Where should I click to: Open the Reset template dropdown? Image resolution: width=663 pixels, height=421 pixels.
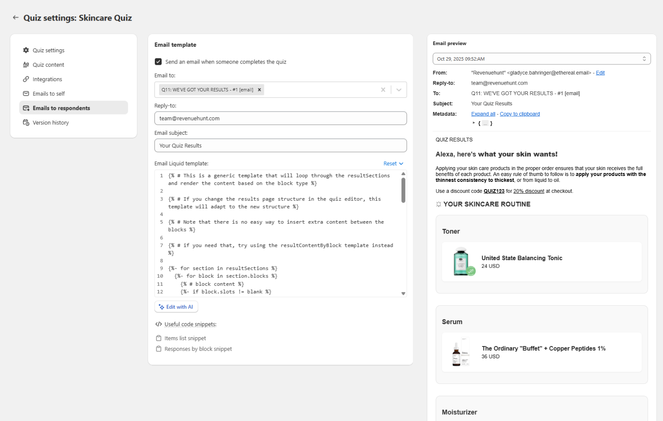[x=393, y=163]
